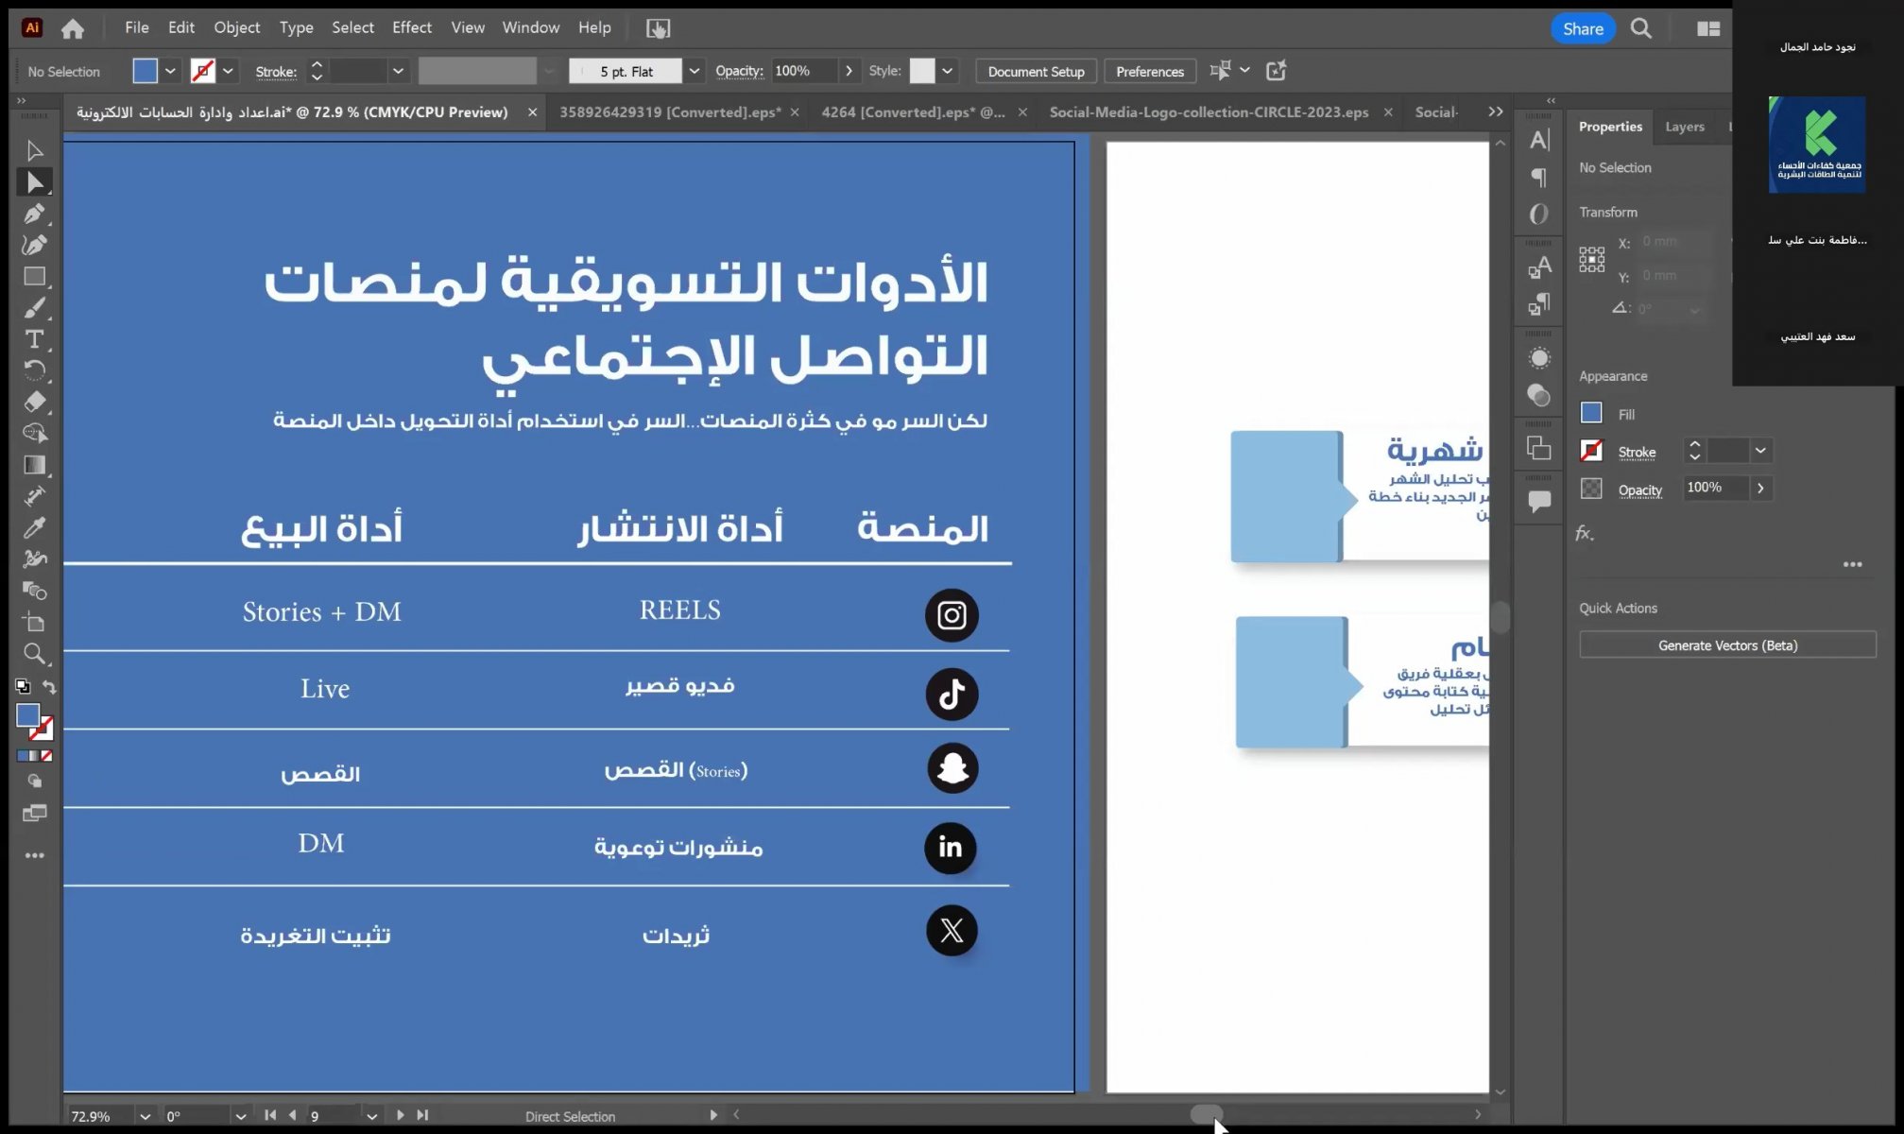Open the Effect menu

(411, 27)
